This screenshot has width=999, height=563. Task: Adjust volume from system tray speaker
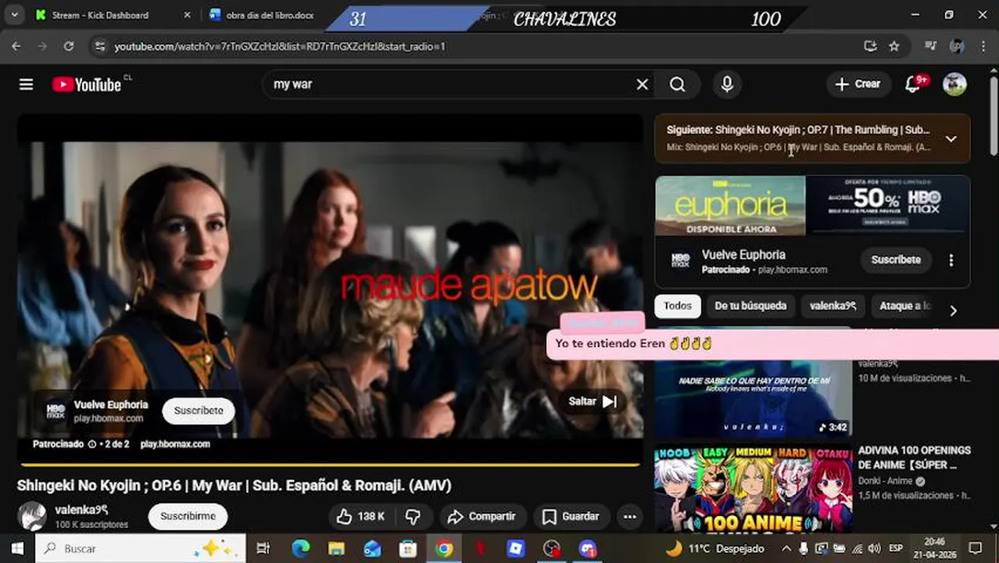[x=874, y=548]
